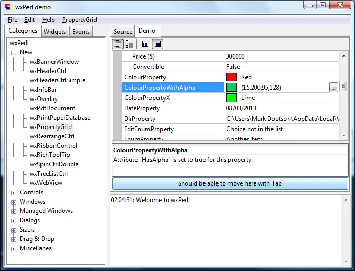Select wxPropertyGrid in the tree
This screenshot has width=355, height=271.
[50, 127]
